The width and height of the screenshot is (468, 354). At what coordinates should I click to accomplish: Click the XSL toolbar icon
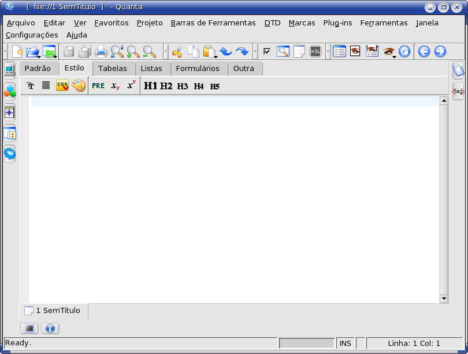(315, 51)
